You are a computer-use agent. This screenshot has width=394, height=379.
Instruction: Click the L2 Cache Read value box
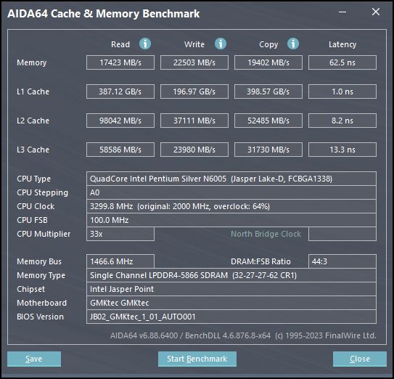(120, 121)
